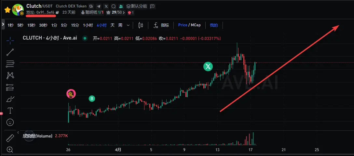Viewport: 354px width, 156px height.
Task: Select the text annotation tool
Action: pos(10,111)
